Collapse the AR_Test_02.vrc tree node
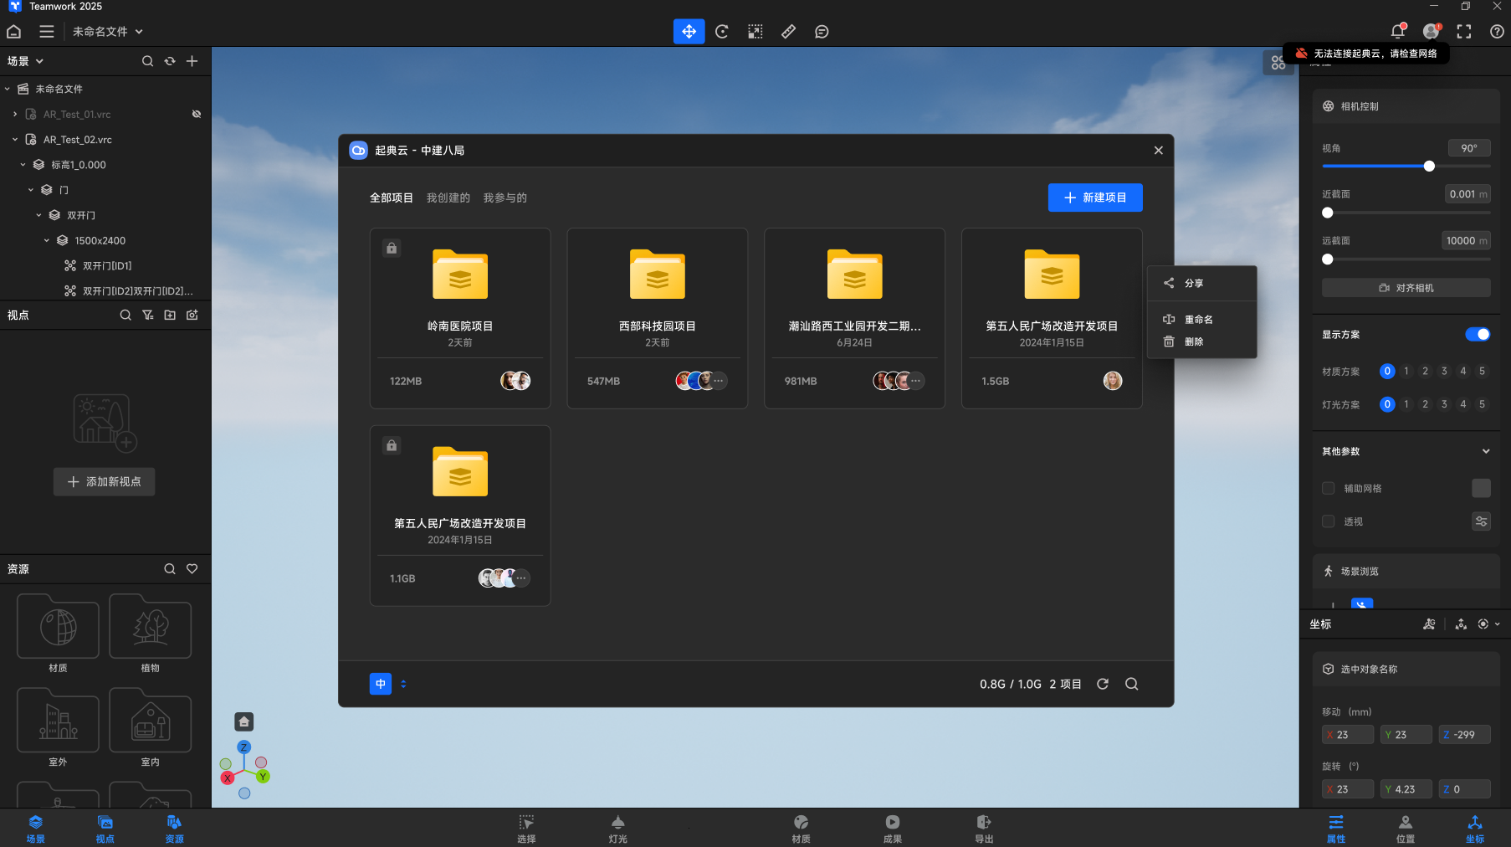Viewport: 1511px width, 847px height. tap(15, 140)
